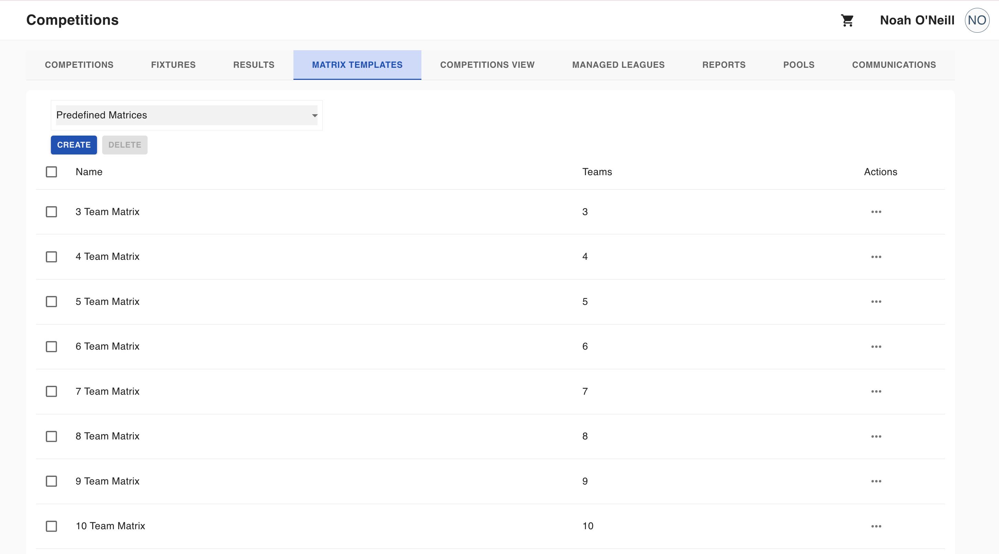999x554 pixels.
Task: Open the Competitions View tab
Action: 487,65
